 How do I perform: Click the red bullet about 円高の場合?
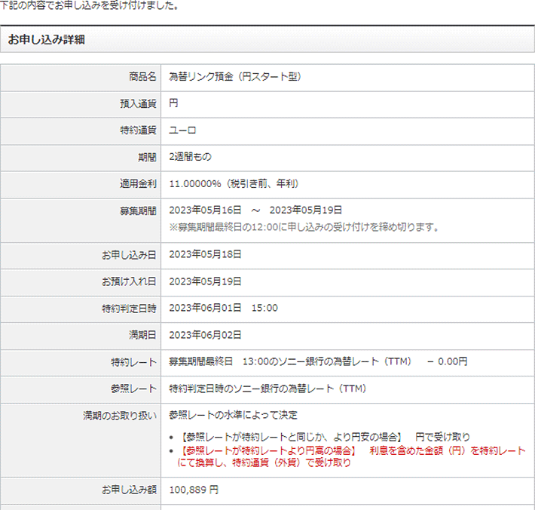tap(351, 456)
